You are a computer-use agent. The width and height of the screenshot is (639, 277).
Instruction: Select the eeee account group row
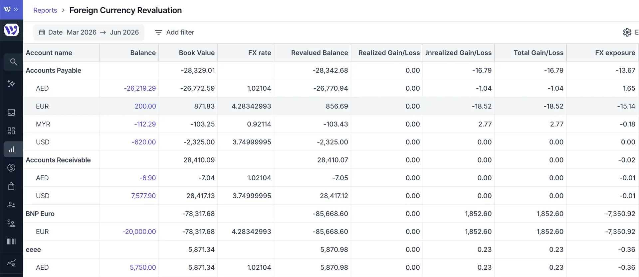(331, 250)
